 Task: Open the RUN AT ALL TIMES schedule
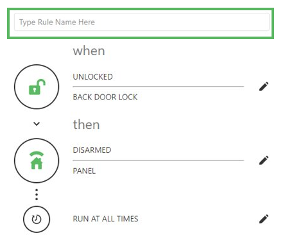[105, 219]
